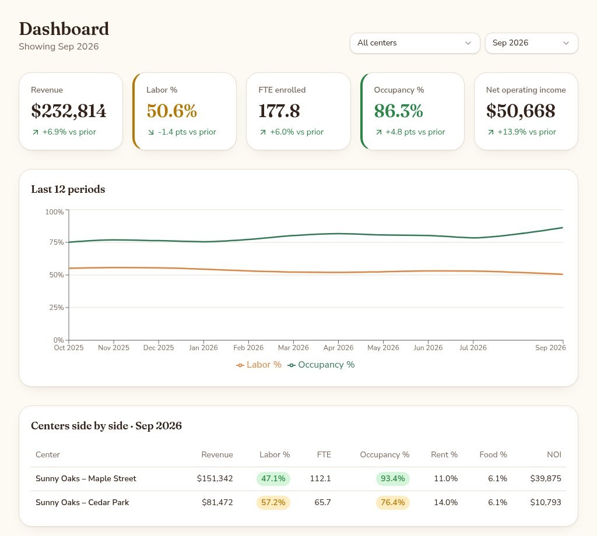Select the Occupancy % card value 86.3%
The width and height of the screenshot is (597, 536).
tap(398, 111)
